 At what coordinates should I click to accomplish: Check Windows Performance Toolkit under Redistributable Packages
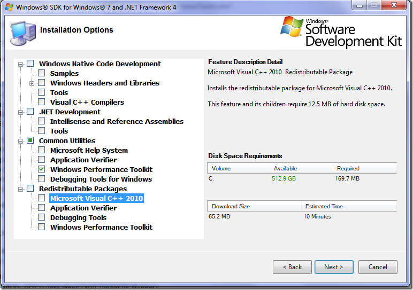click(x=42, y=227)
